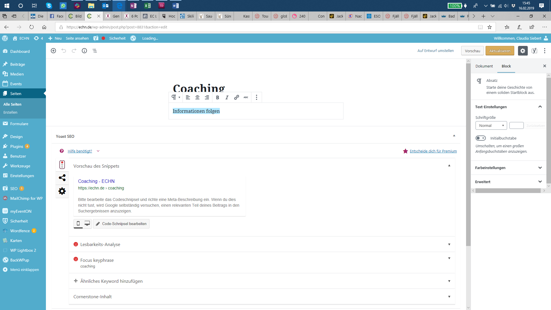551x310 pixels.
Task: Open block navigation list icon
Action: tap(95, 51)
